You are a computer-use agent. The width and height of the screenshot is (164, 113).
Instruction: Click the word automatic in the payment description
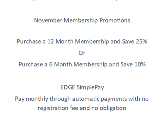point(85,99)
